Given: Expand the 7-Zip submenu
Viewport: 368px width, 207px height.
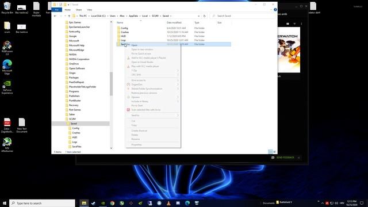Looking at the screenshot, I should coord(153,70).
